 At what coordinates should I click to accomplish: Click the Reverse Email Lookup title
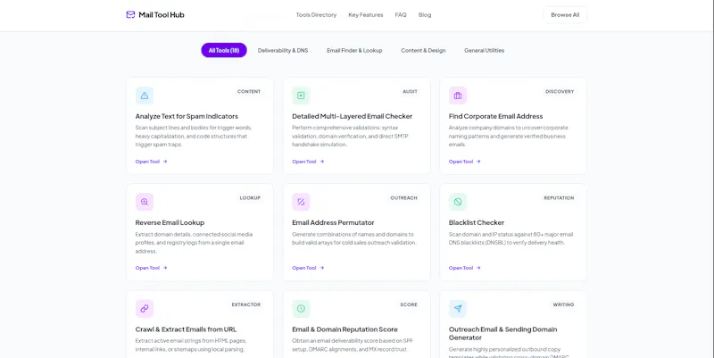pos(170,222)
